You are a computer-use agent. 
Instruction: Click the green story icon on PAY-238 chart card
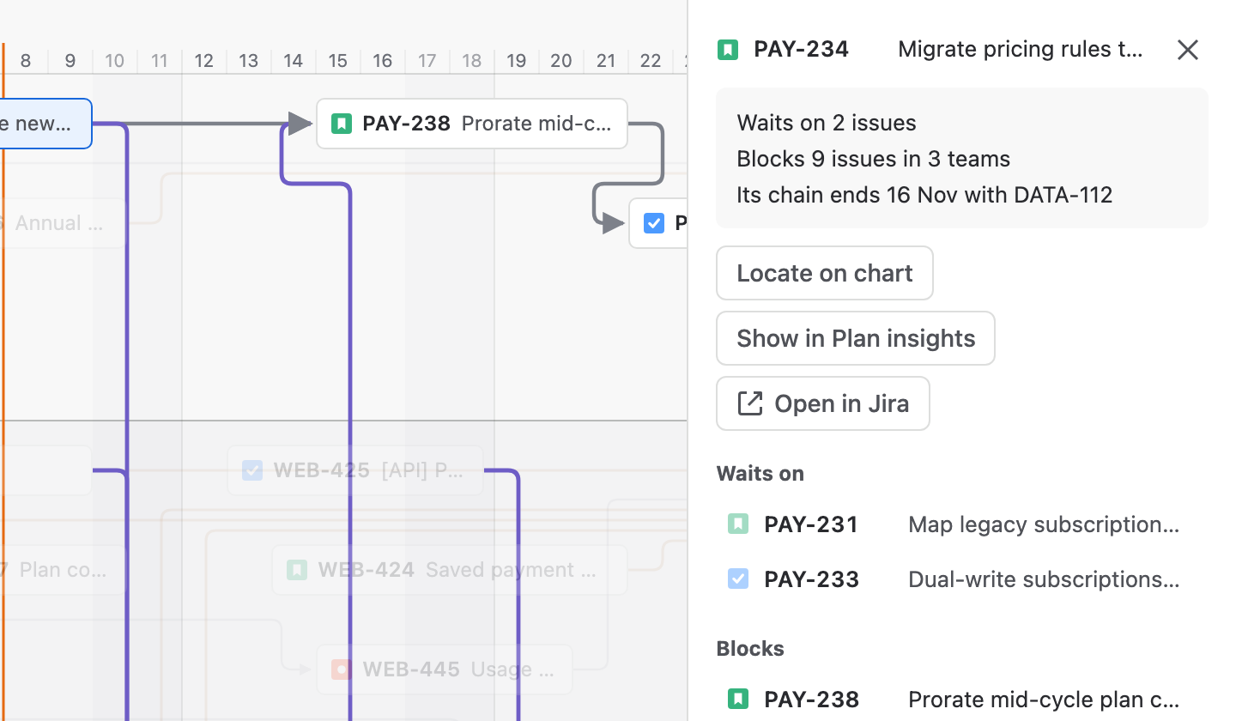click(342, 124)
